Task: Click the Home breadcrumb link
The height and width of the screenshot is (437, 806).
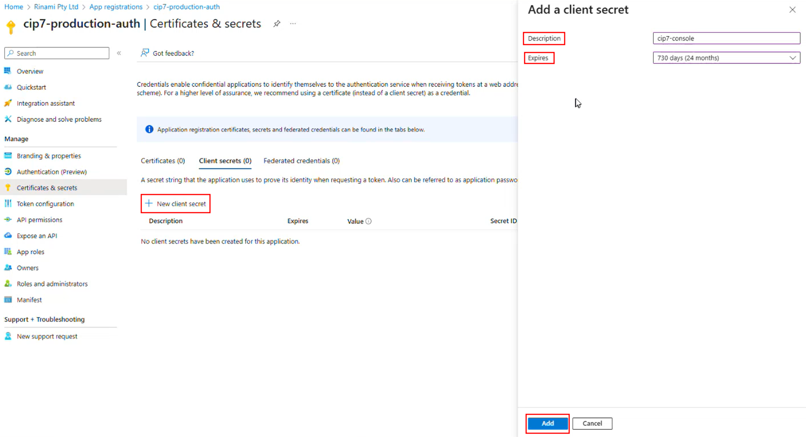Action: pyautogui.click(x=14, y=7)
